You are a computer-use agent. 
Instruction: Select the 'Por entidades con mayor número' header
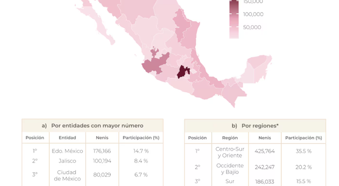point(92,126)
